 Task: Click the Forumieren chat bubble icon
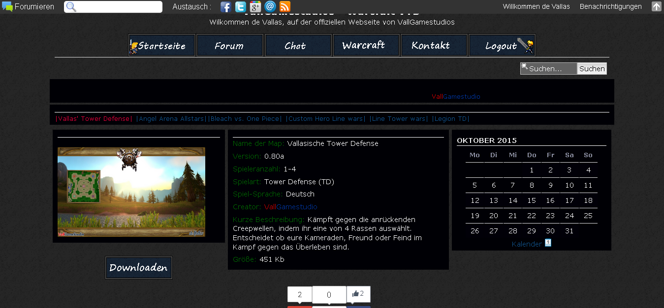coord(7,7)
